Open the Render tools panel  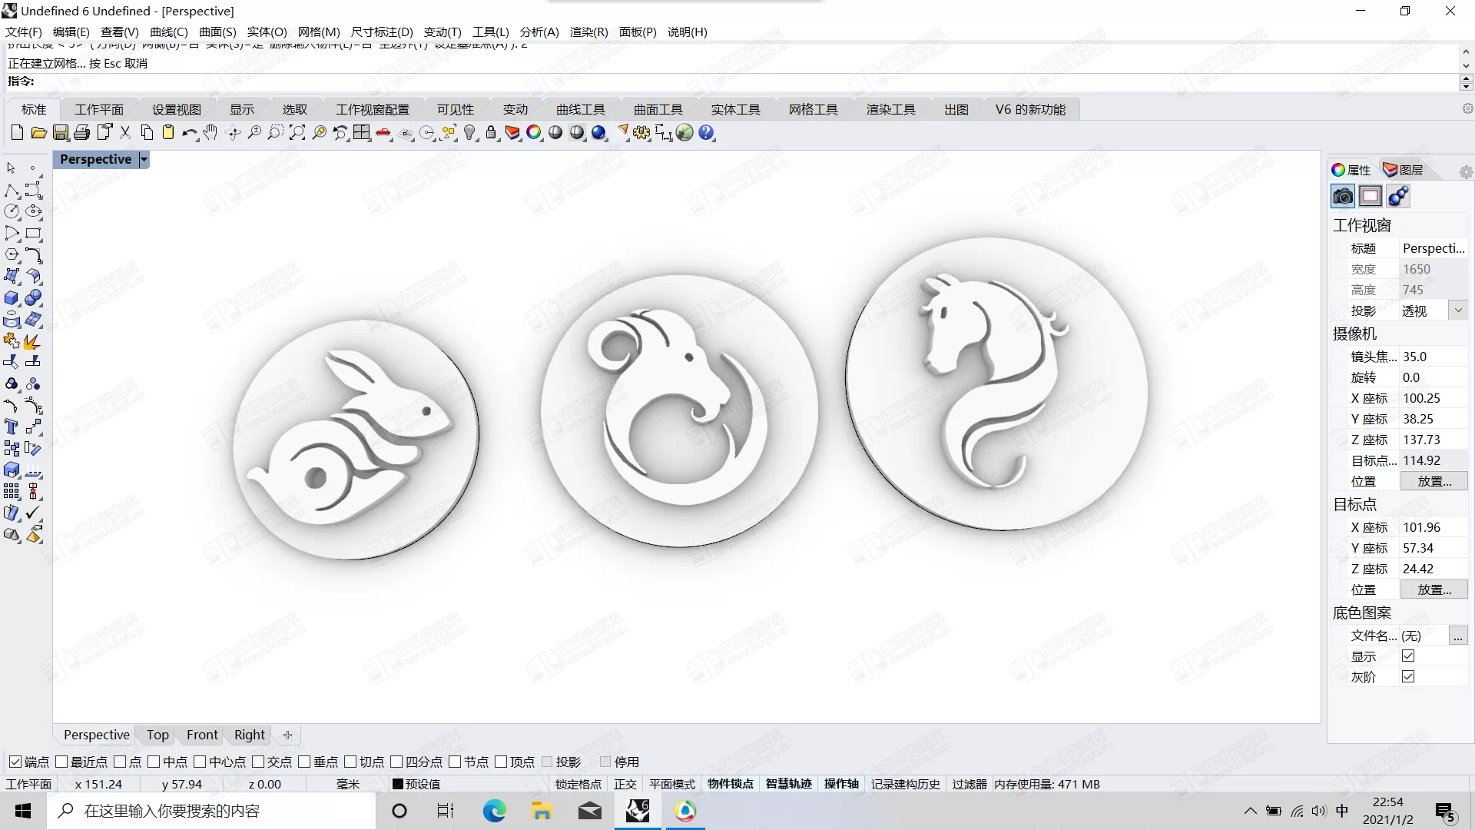point(890,109)
